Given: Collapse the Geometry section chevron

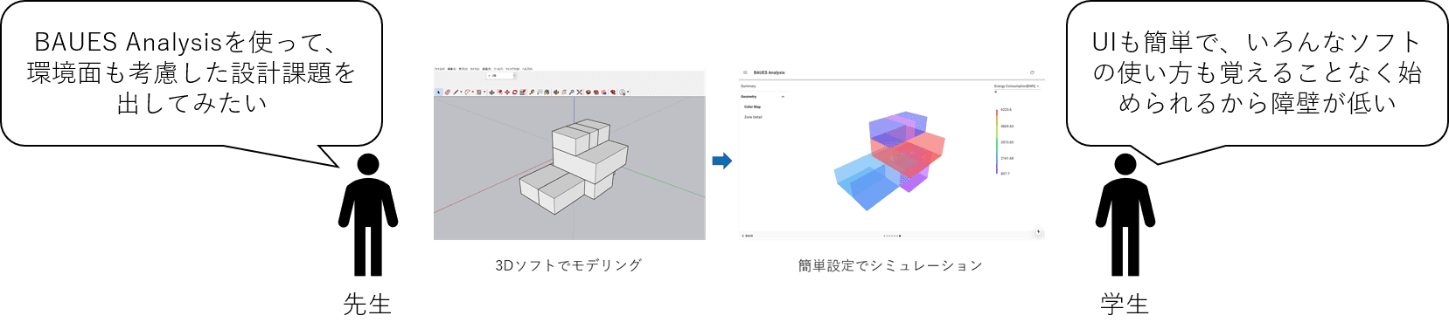Looking at the screenshot, I should tap(783, 97).
